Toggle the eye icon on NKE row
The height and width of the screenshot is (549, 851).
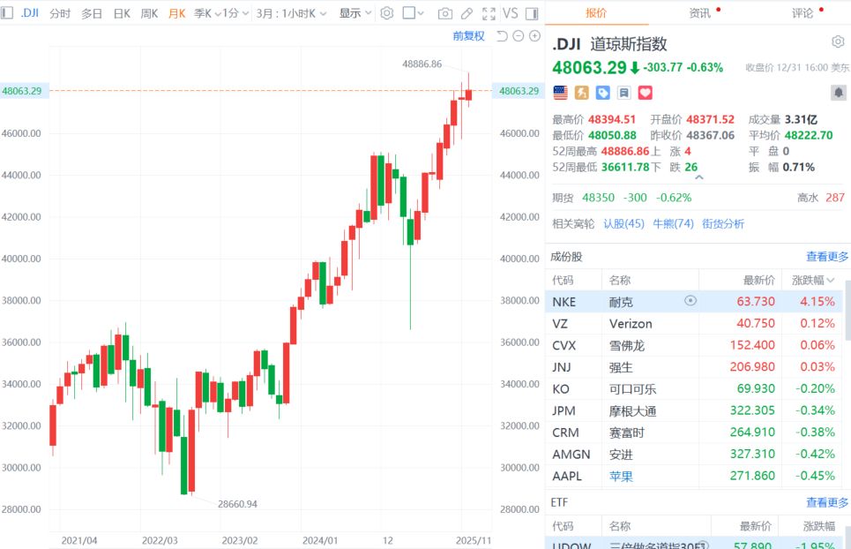coord(691,301)
